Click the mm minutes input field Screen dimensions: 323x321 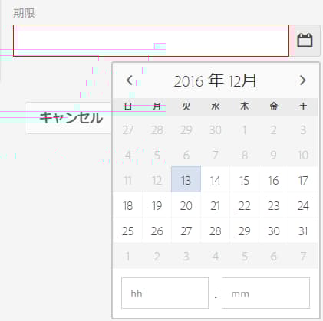coord(265,293)
